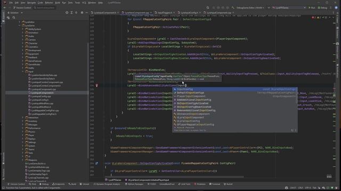Click the Solution tree vertical scrollbar
341x191 pixels.
tap(88, 100)
